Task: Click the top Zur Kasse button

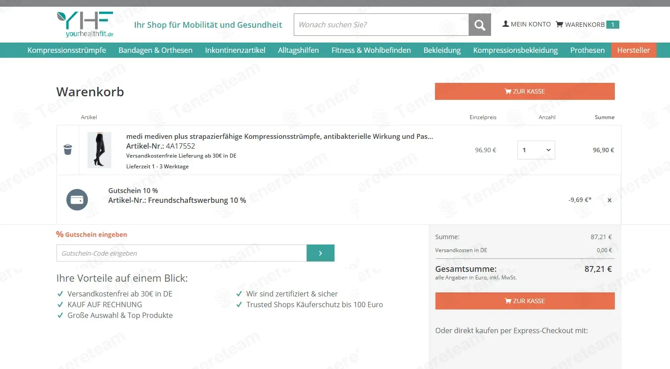Action: [x=525, y=91]
